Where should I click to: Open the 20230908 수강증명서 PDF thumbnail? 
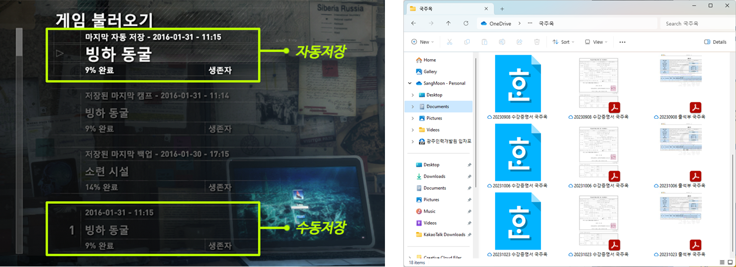point(598,83)
